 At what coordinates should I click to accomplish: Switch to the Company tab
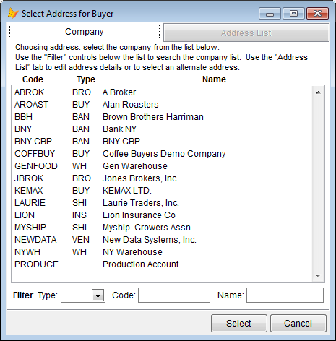point(85,32)
